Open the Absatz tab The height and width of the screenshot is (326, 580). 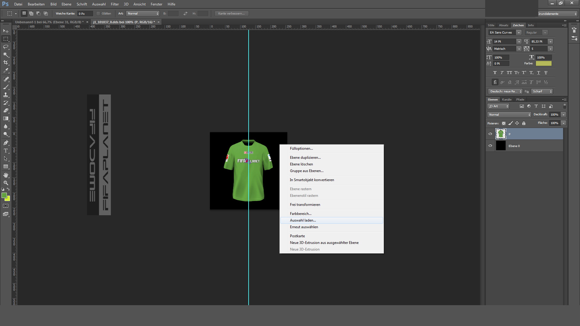[504, 25]
